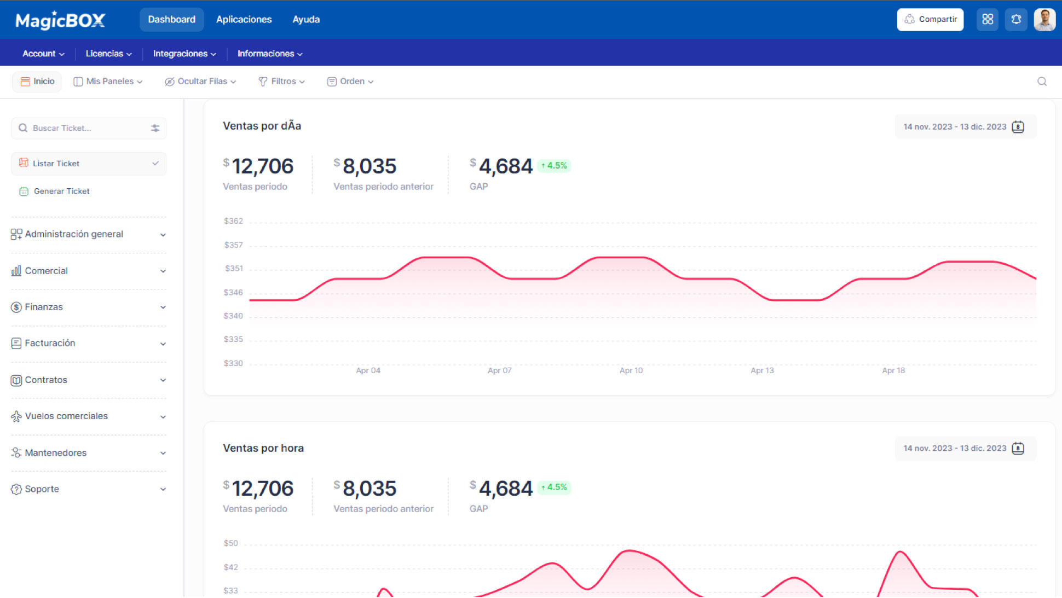Click the Administración general grid icon
Viewport: 1062px width, 598px height.
coord(16,234)
